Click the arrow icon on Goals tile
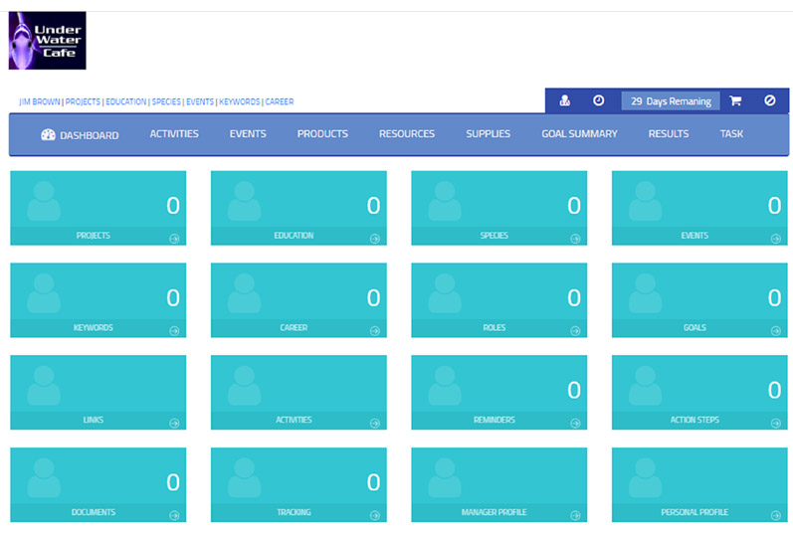 click(776, 331)
